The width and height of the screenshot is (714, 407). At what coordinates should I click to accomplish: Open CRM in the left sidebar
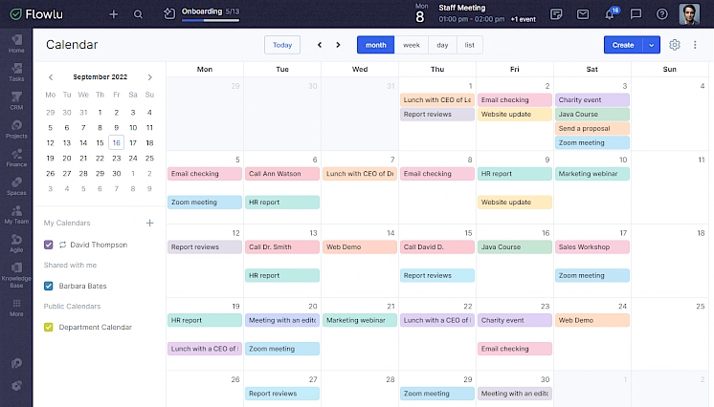tap(16, 99)
